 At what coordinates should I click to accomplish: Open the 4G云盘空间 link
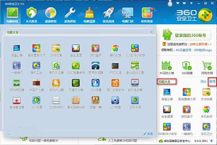pos(183,50)
